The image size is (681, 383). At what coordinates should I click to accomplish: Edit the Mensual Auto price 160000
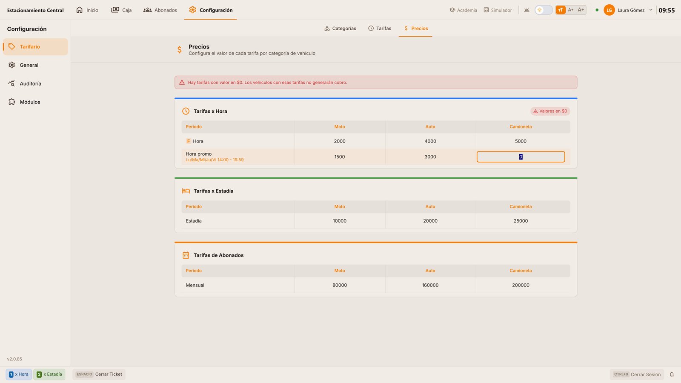[430, 285]
